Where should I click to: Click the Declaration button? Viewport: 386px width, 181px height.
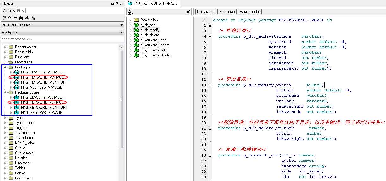[x=206, y=12]
